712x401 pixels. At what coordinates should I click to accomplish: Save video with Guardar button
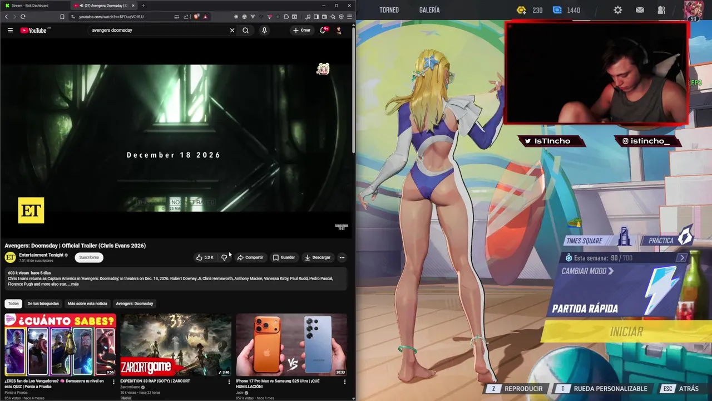(284, 257)
